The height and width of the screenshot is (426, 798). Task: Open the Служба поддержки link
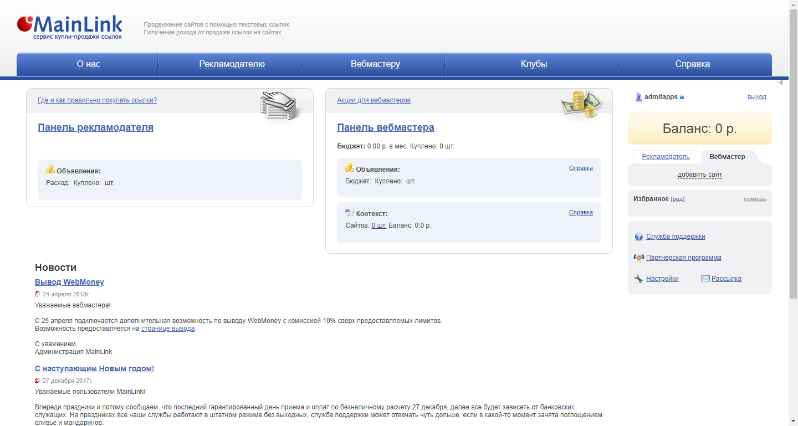point(676,237)
